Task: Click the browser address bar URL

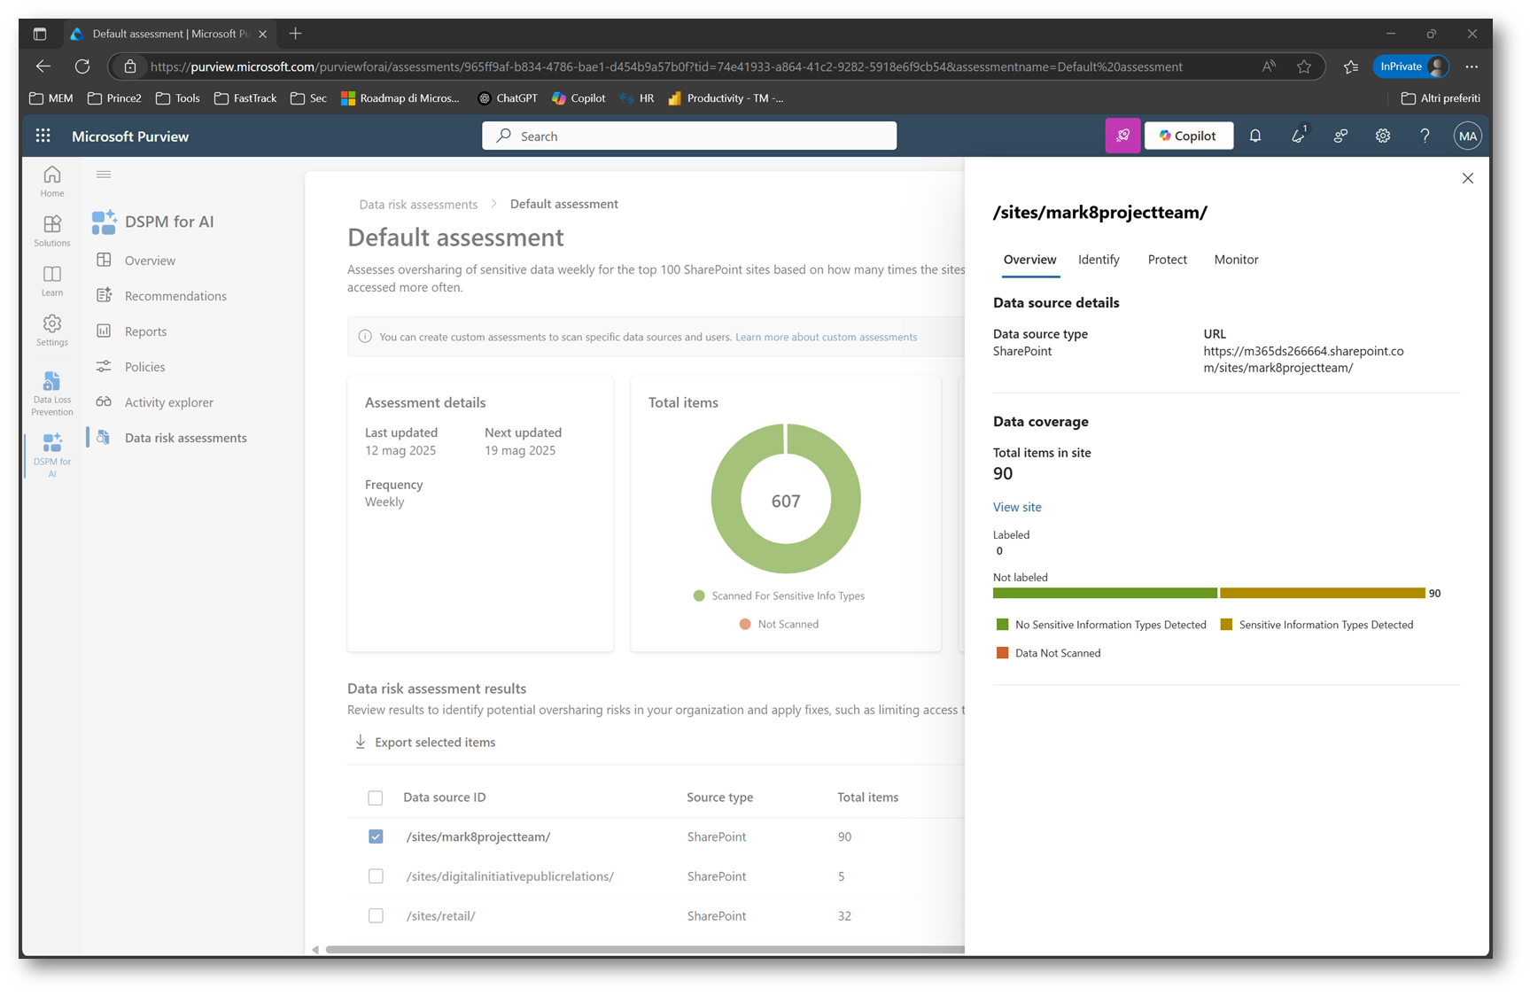Action: pyautogui.click(x=666, y=66)
